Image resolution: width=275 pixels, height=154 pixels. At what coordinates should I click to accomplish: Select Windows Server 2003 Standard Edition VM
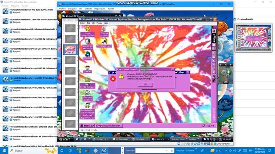coord(29,118)
